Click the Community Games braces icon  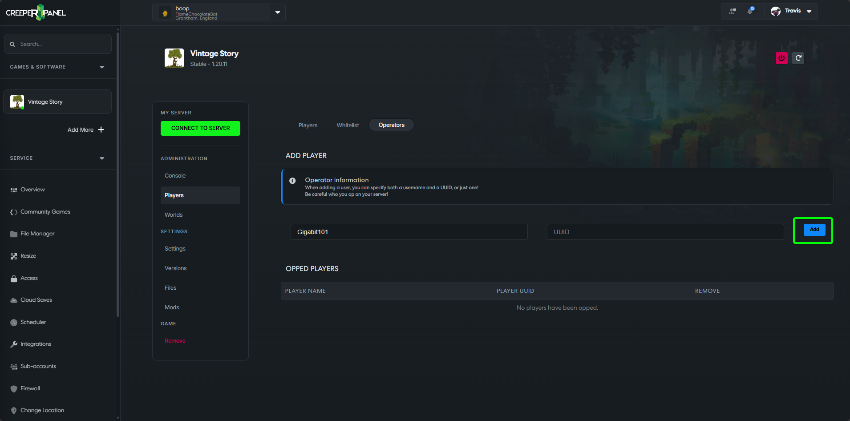pos(14,212)
